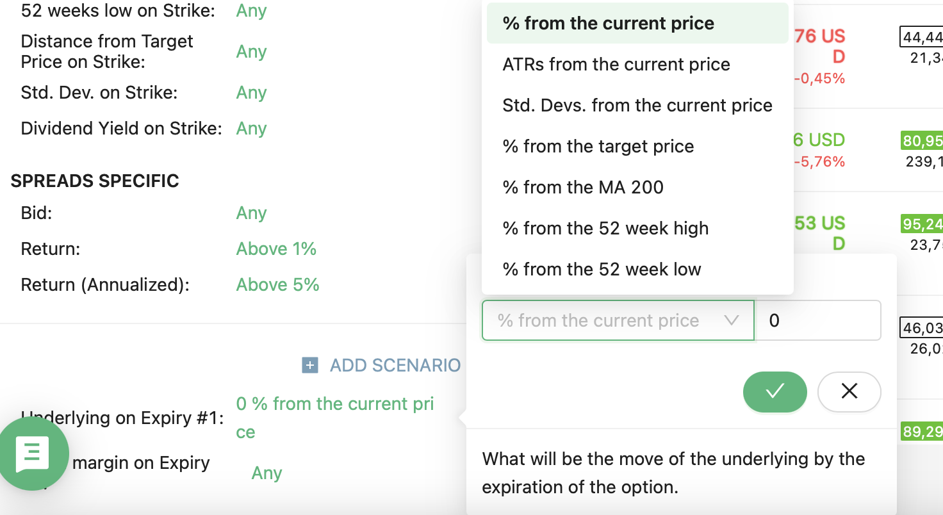Click the value input field showing 0
Screen dimensions: 943x515
817,320
